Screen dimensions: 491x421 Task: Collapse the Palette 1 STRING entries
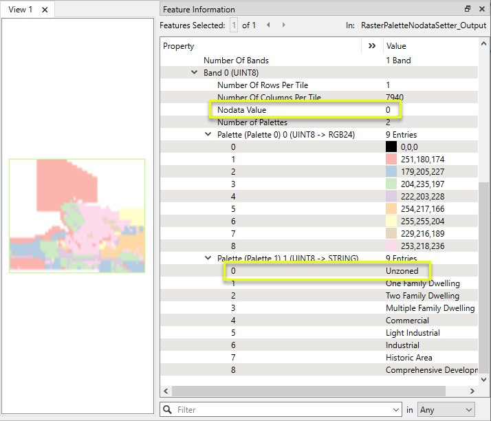pos(208,259)
